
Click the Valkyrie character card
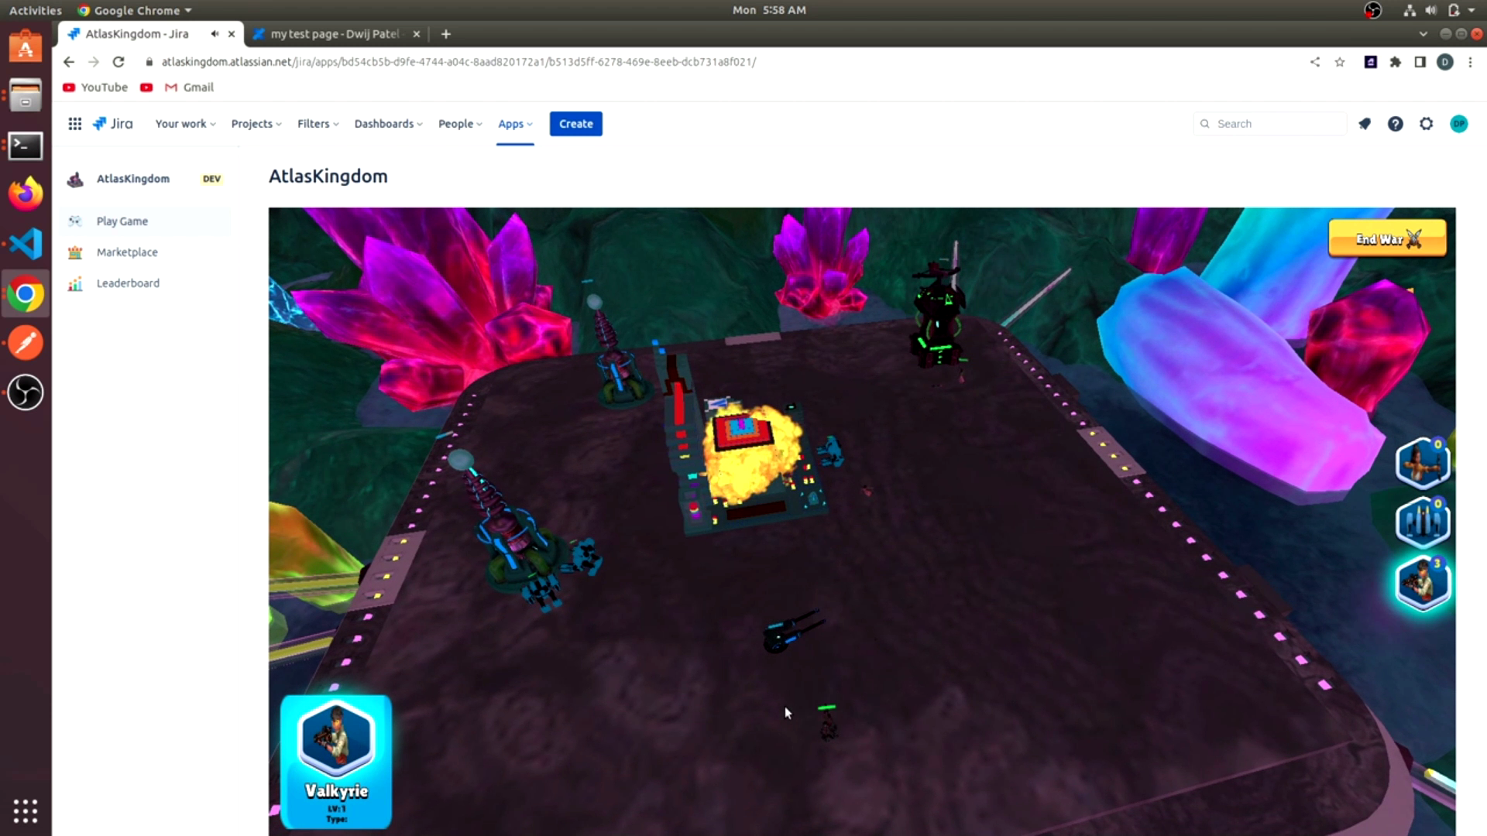tap(336, 762)
